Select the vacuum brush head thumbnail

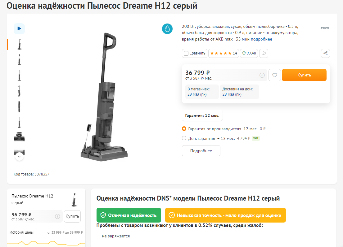19,137
